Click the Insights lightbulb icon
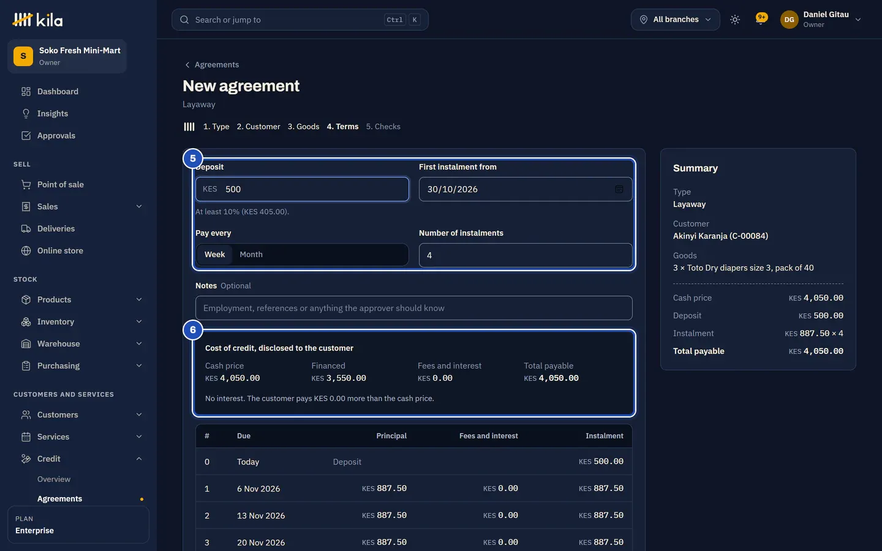The width and height of the screenshot is (882, 551). coord(26,114)
